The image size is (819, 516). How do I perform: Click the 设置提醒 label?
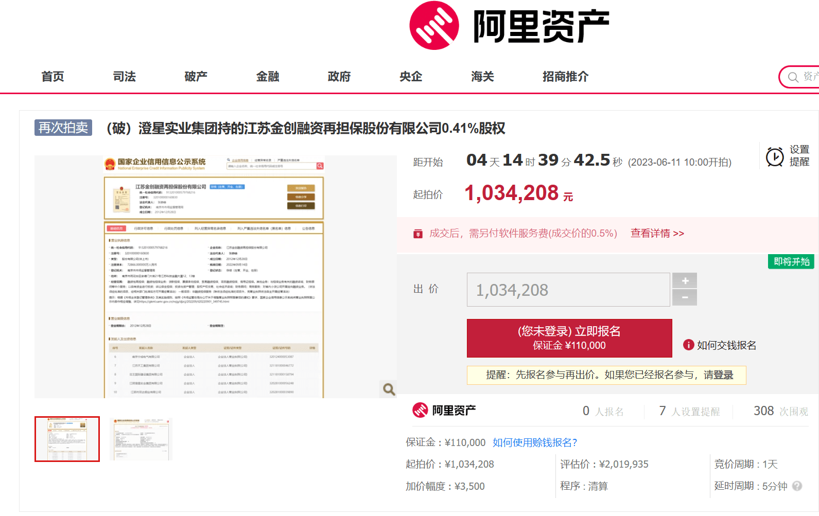click(x=799, y=155)
